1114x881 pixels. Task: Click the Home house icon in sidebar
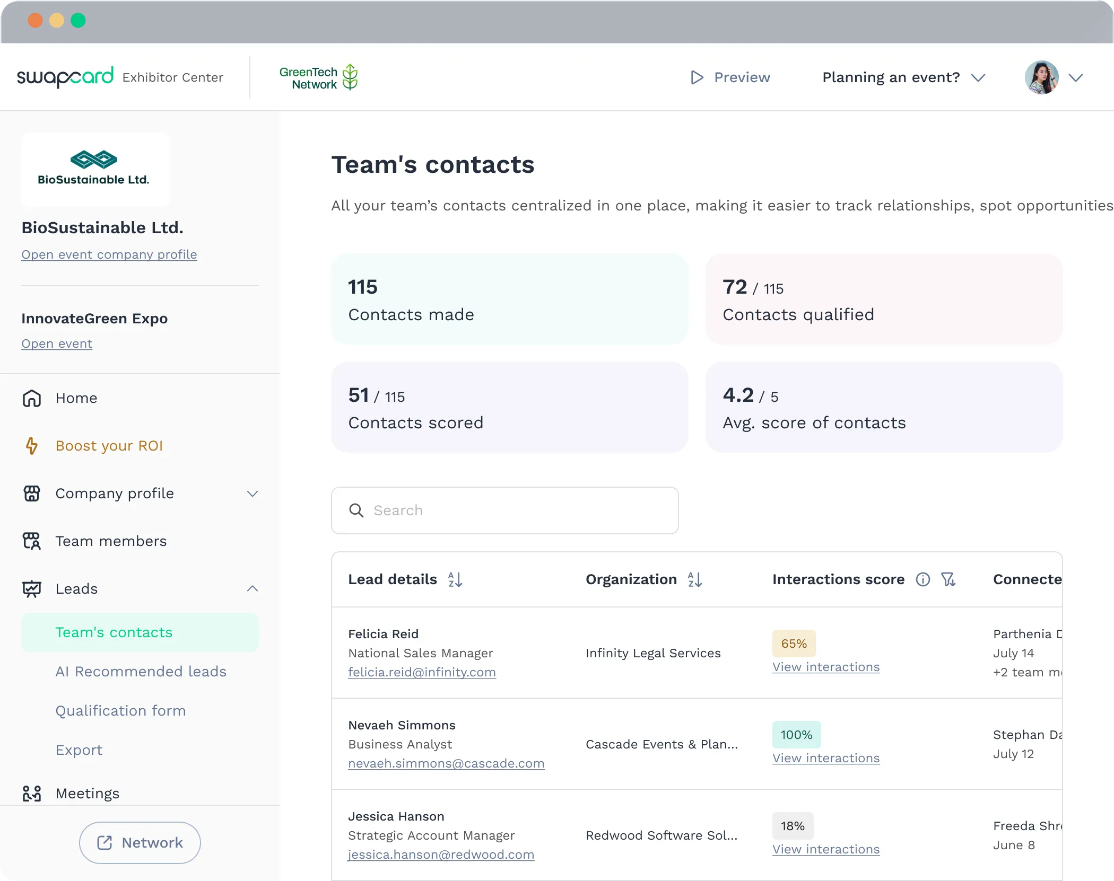(x=32, y=398)
